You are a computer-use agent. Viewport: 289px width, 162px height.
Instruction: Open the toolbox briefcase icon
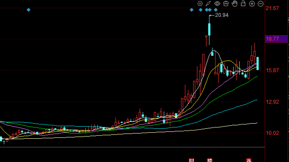[226, 3]
